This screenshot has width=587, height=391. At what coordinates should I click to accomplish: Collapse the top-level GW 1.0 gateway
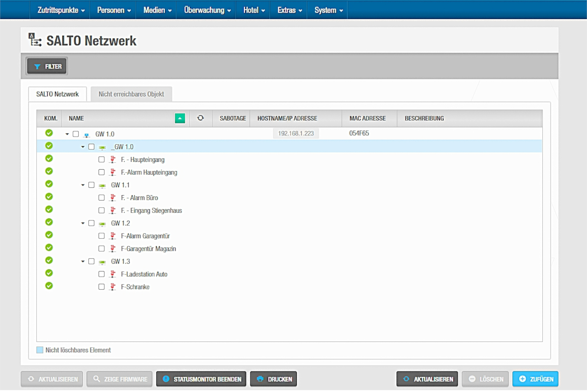(x=67, y=134)
